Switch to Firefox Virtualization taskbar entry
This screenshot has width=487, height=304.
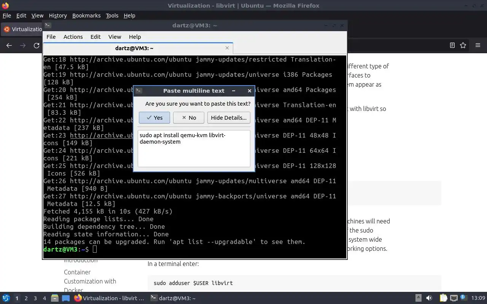click(110, 298)
